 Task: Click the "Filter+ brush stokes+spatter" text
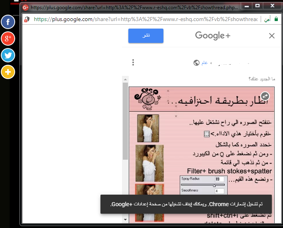click(229, 171)
